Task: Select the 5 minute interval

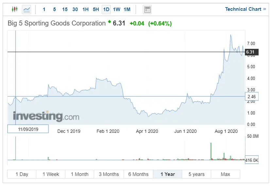Action: coord(55,9)
